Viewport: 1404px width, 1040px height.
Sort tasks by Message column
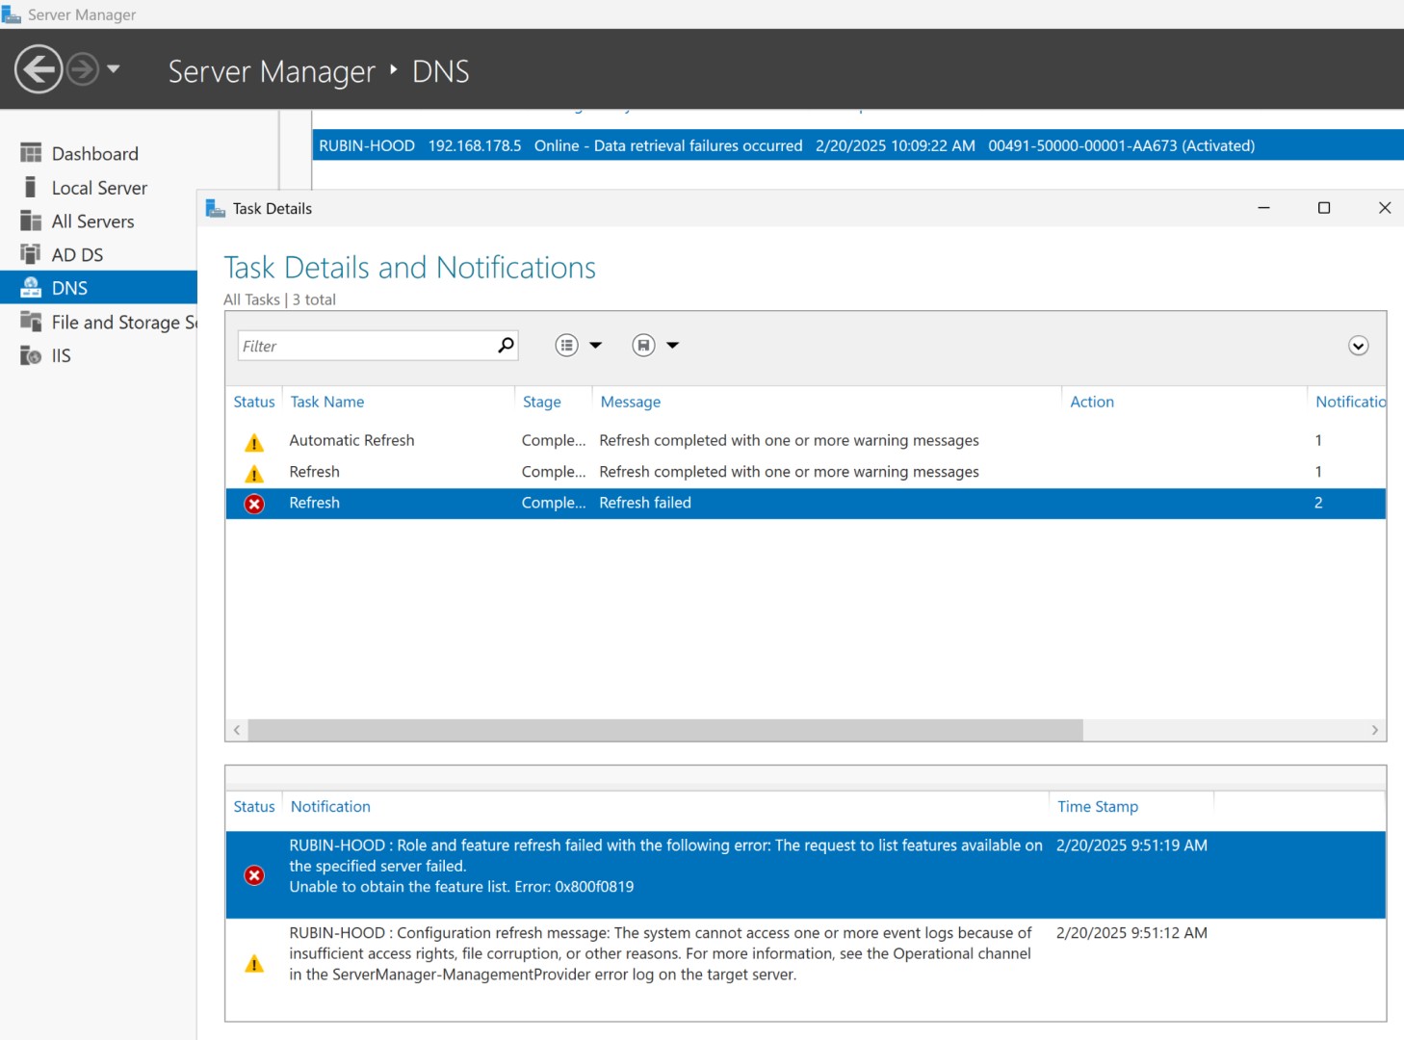pos(631,402)
